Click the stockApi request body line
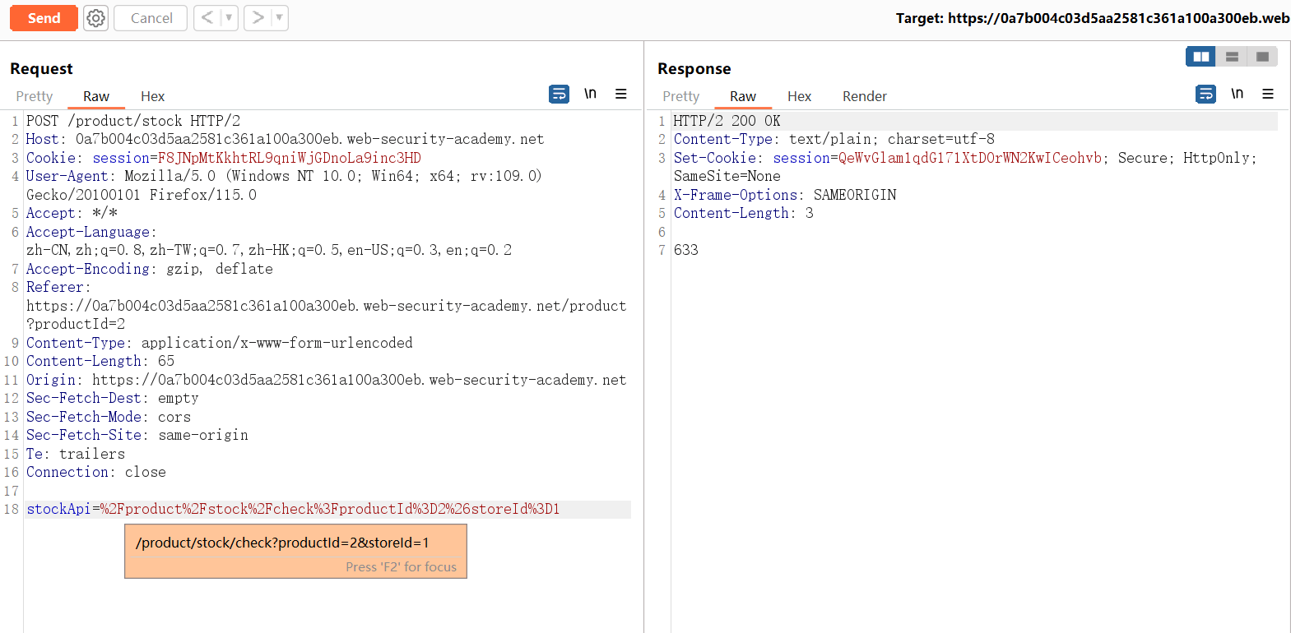 point(293,510)
